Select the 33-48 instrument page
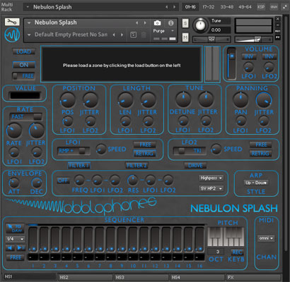Screen dimensions: 290x282 tap(226, 7)
